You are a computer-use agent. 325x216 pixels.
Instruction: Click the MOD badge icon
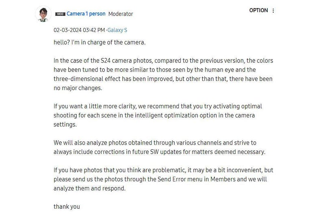(60, 14)
